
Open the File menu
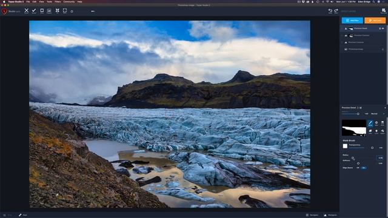[x=28, y=2]
